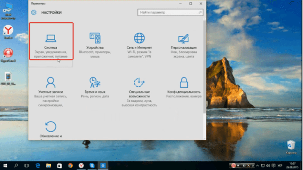
Task: Click the camera snapshot icon in tray toolbar
Action: 244,165
